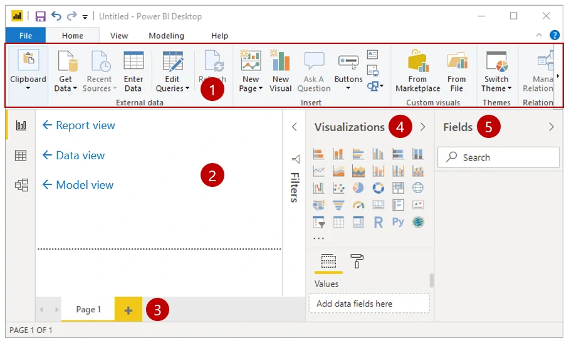Click the Image insert icon
The image size is (569, 343).
373,70
